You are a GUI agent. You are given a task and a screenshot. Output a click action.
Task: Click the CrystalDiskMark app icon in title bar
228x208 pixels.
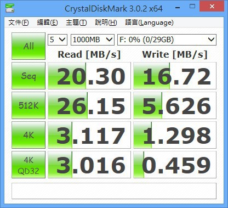point(10,8)
